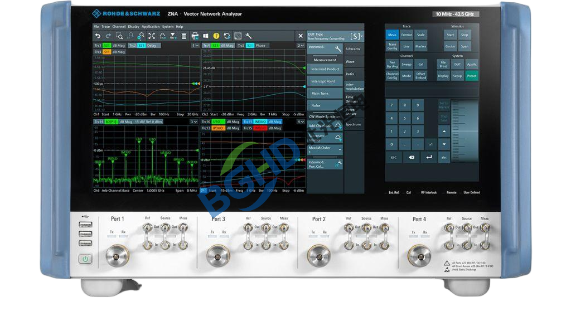Select the Trc3 S11 dB Mag trace label
Image resolution: width=571 pixels, height=321 pixels.
tap(109, 52)
